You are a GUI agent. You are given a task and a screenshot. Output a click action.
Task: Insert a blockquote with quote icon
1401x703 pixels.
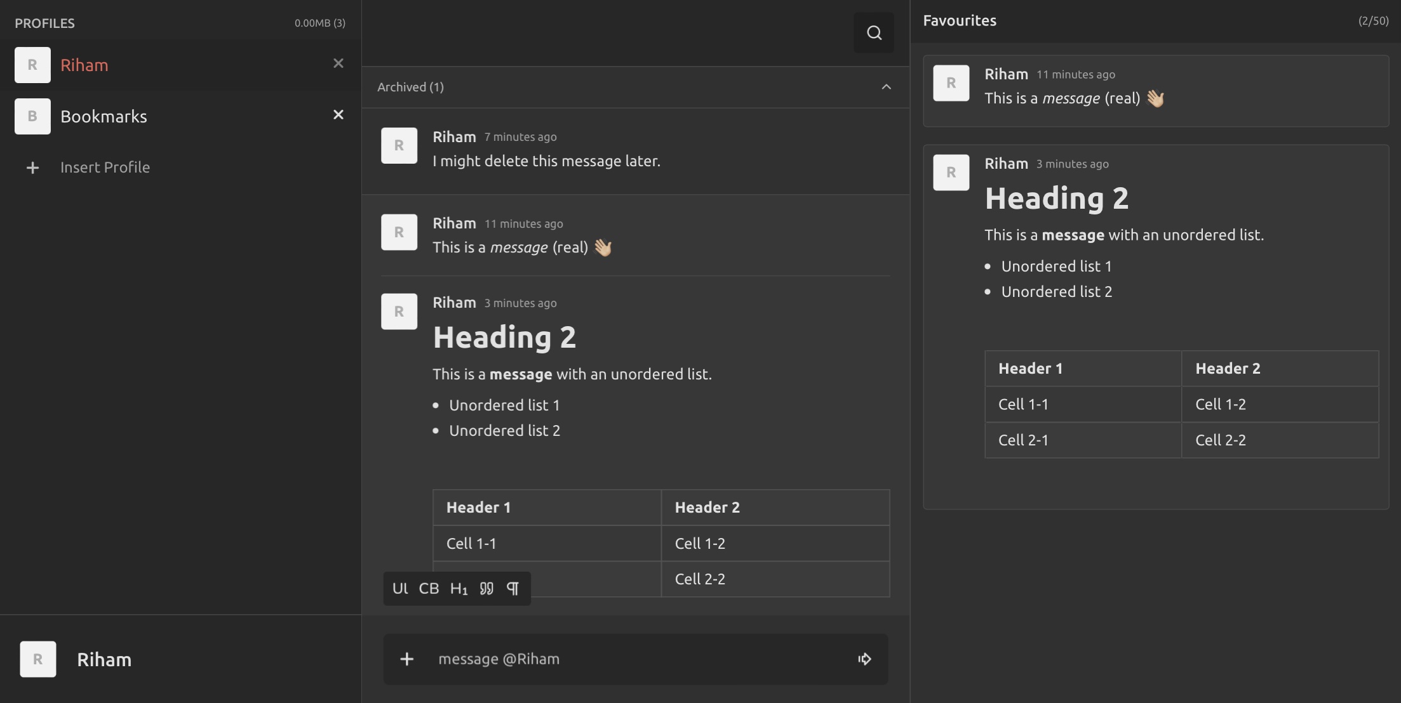click(x=486, y=588)
